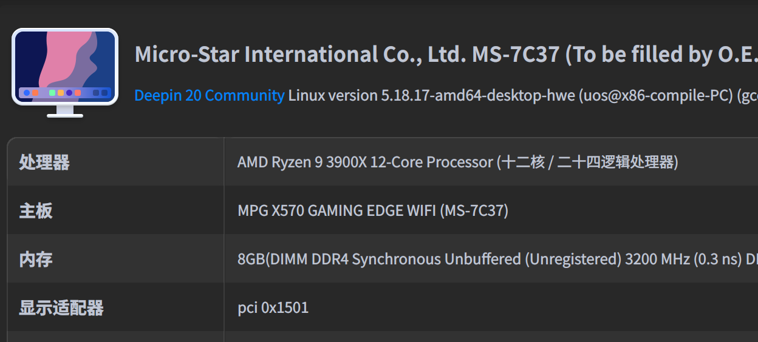This screenshot has height=342, width=758.
Task: Select the 处理器 row label
Action: (x=44, y=163)
